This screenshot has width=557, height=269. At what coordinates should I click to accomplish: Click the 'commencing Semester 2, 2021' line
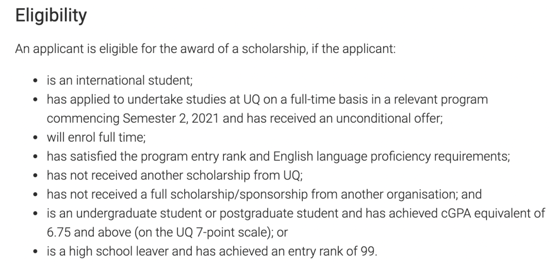(x=245, y=119)
